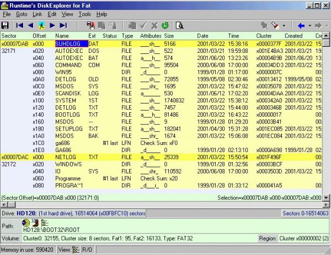The image size is (331, 255).
Task: Click the magnifier document search icon
Action: (x=180, y=25)
